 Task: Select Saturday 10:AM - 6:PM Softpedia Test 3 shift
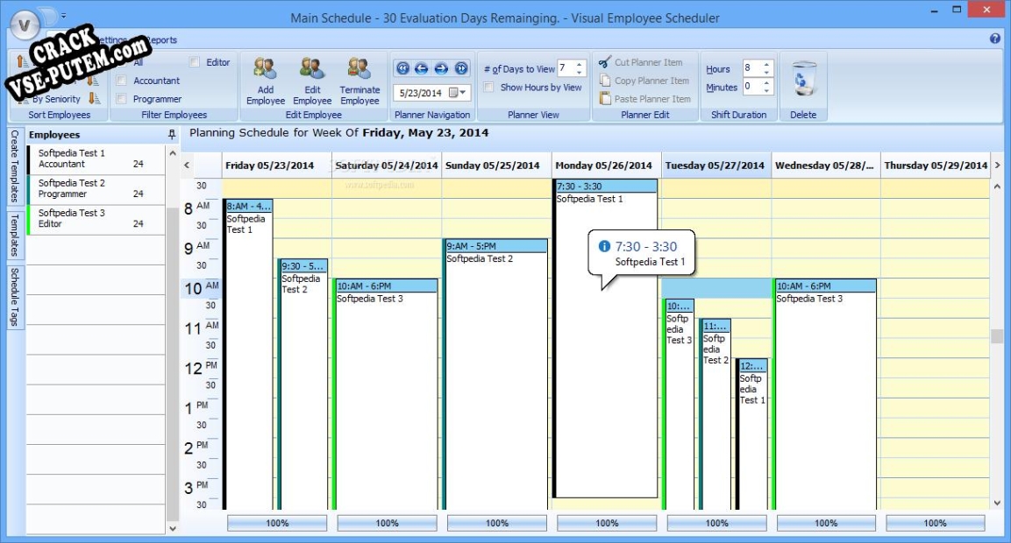[x=386, y=394]
